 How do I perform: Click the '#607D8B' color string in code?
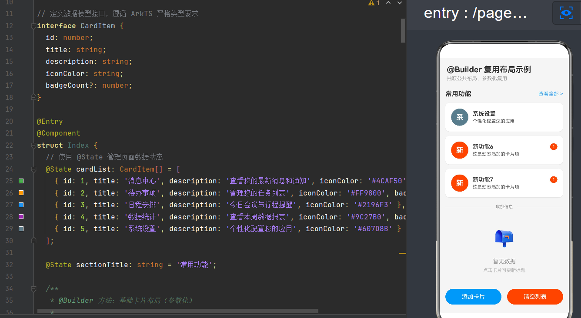pyautogui.click(x=374, y=229)
